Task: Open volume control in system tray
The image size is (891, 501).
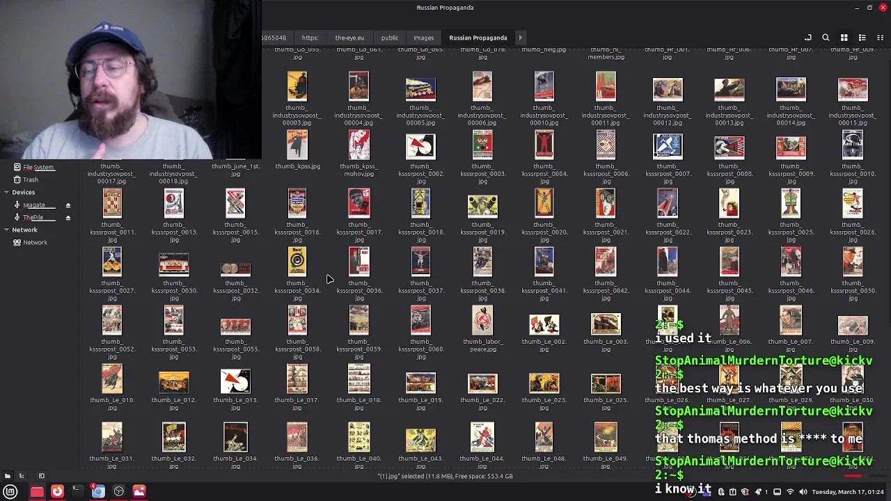Action: [803, 492]
